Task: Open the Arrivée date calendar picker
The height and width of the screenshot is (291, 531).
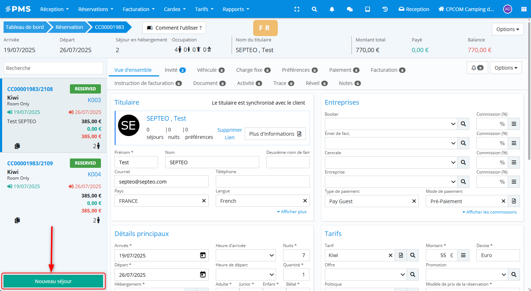Action: click(203, 255)
